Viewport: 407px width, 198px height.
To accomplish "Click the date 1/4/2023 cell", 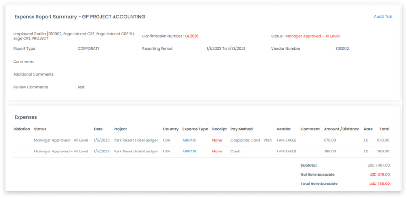I will [x=102, y=152].
